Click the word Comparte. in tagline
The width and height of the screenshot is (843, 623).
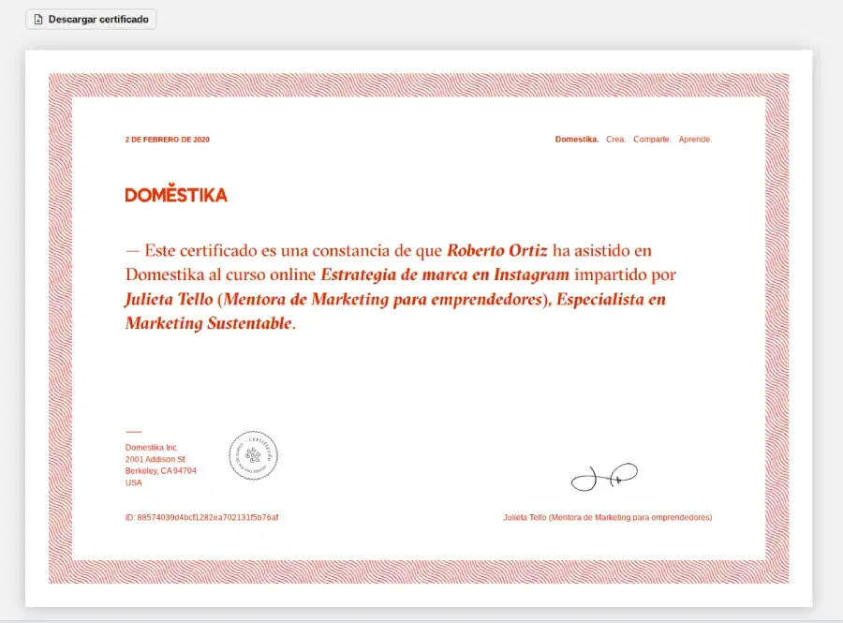[x=652, y=140]
